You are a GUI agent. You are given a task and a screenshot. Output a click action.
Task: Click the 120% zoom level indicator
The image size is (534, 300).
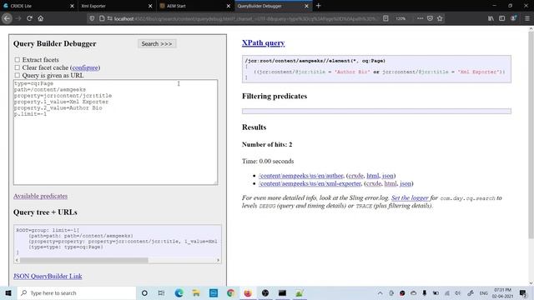pos(400,18)
